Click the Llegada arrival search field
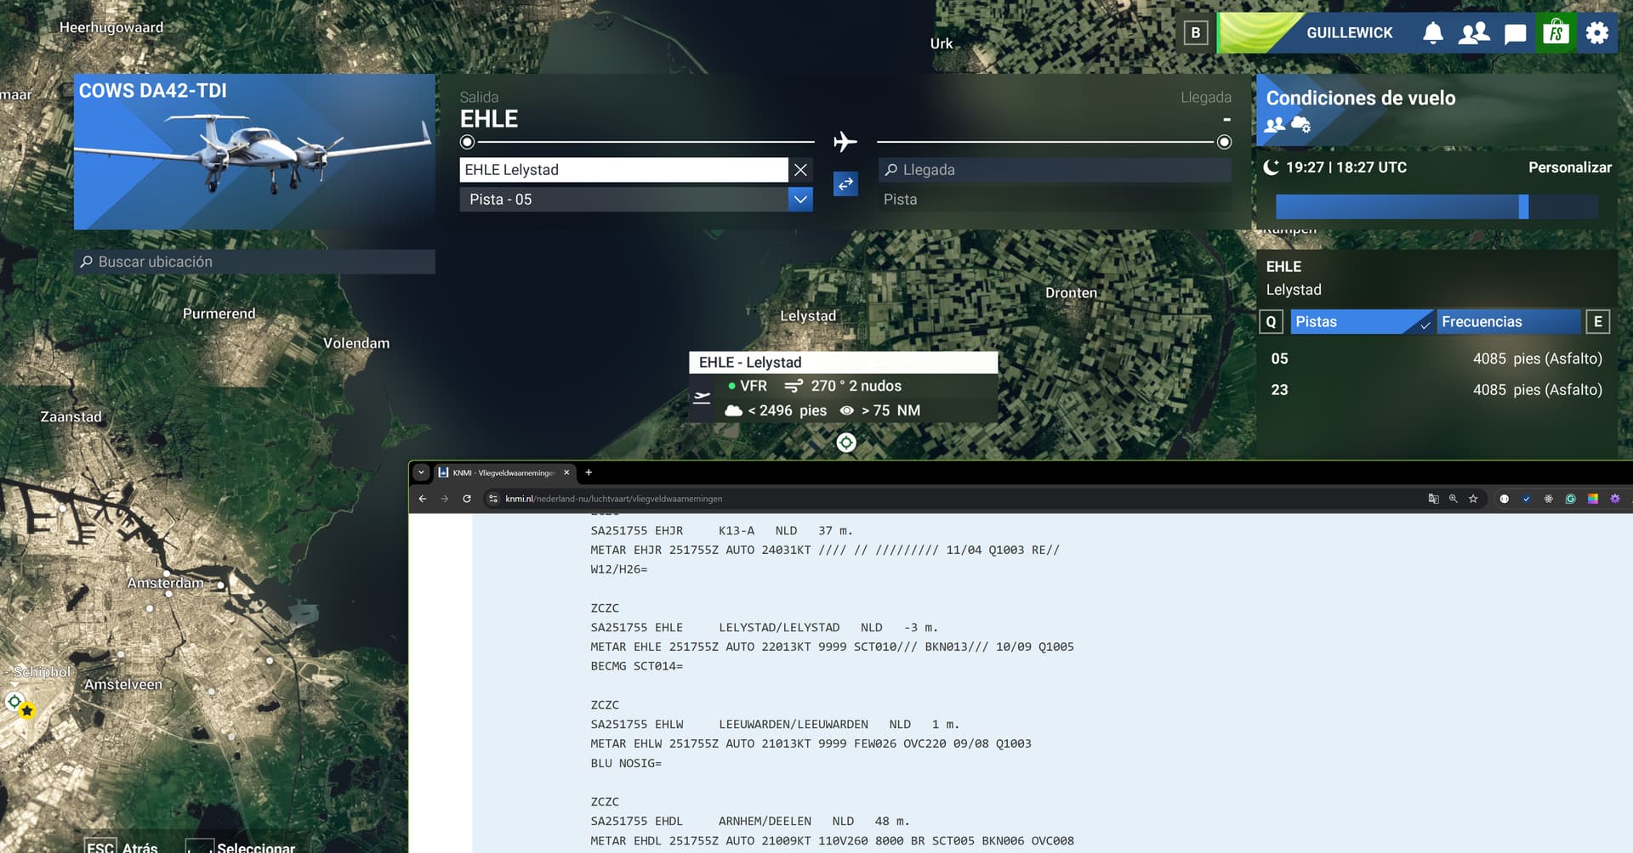Viewport: 1633px width, 853px height. pos(1055,170)
